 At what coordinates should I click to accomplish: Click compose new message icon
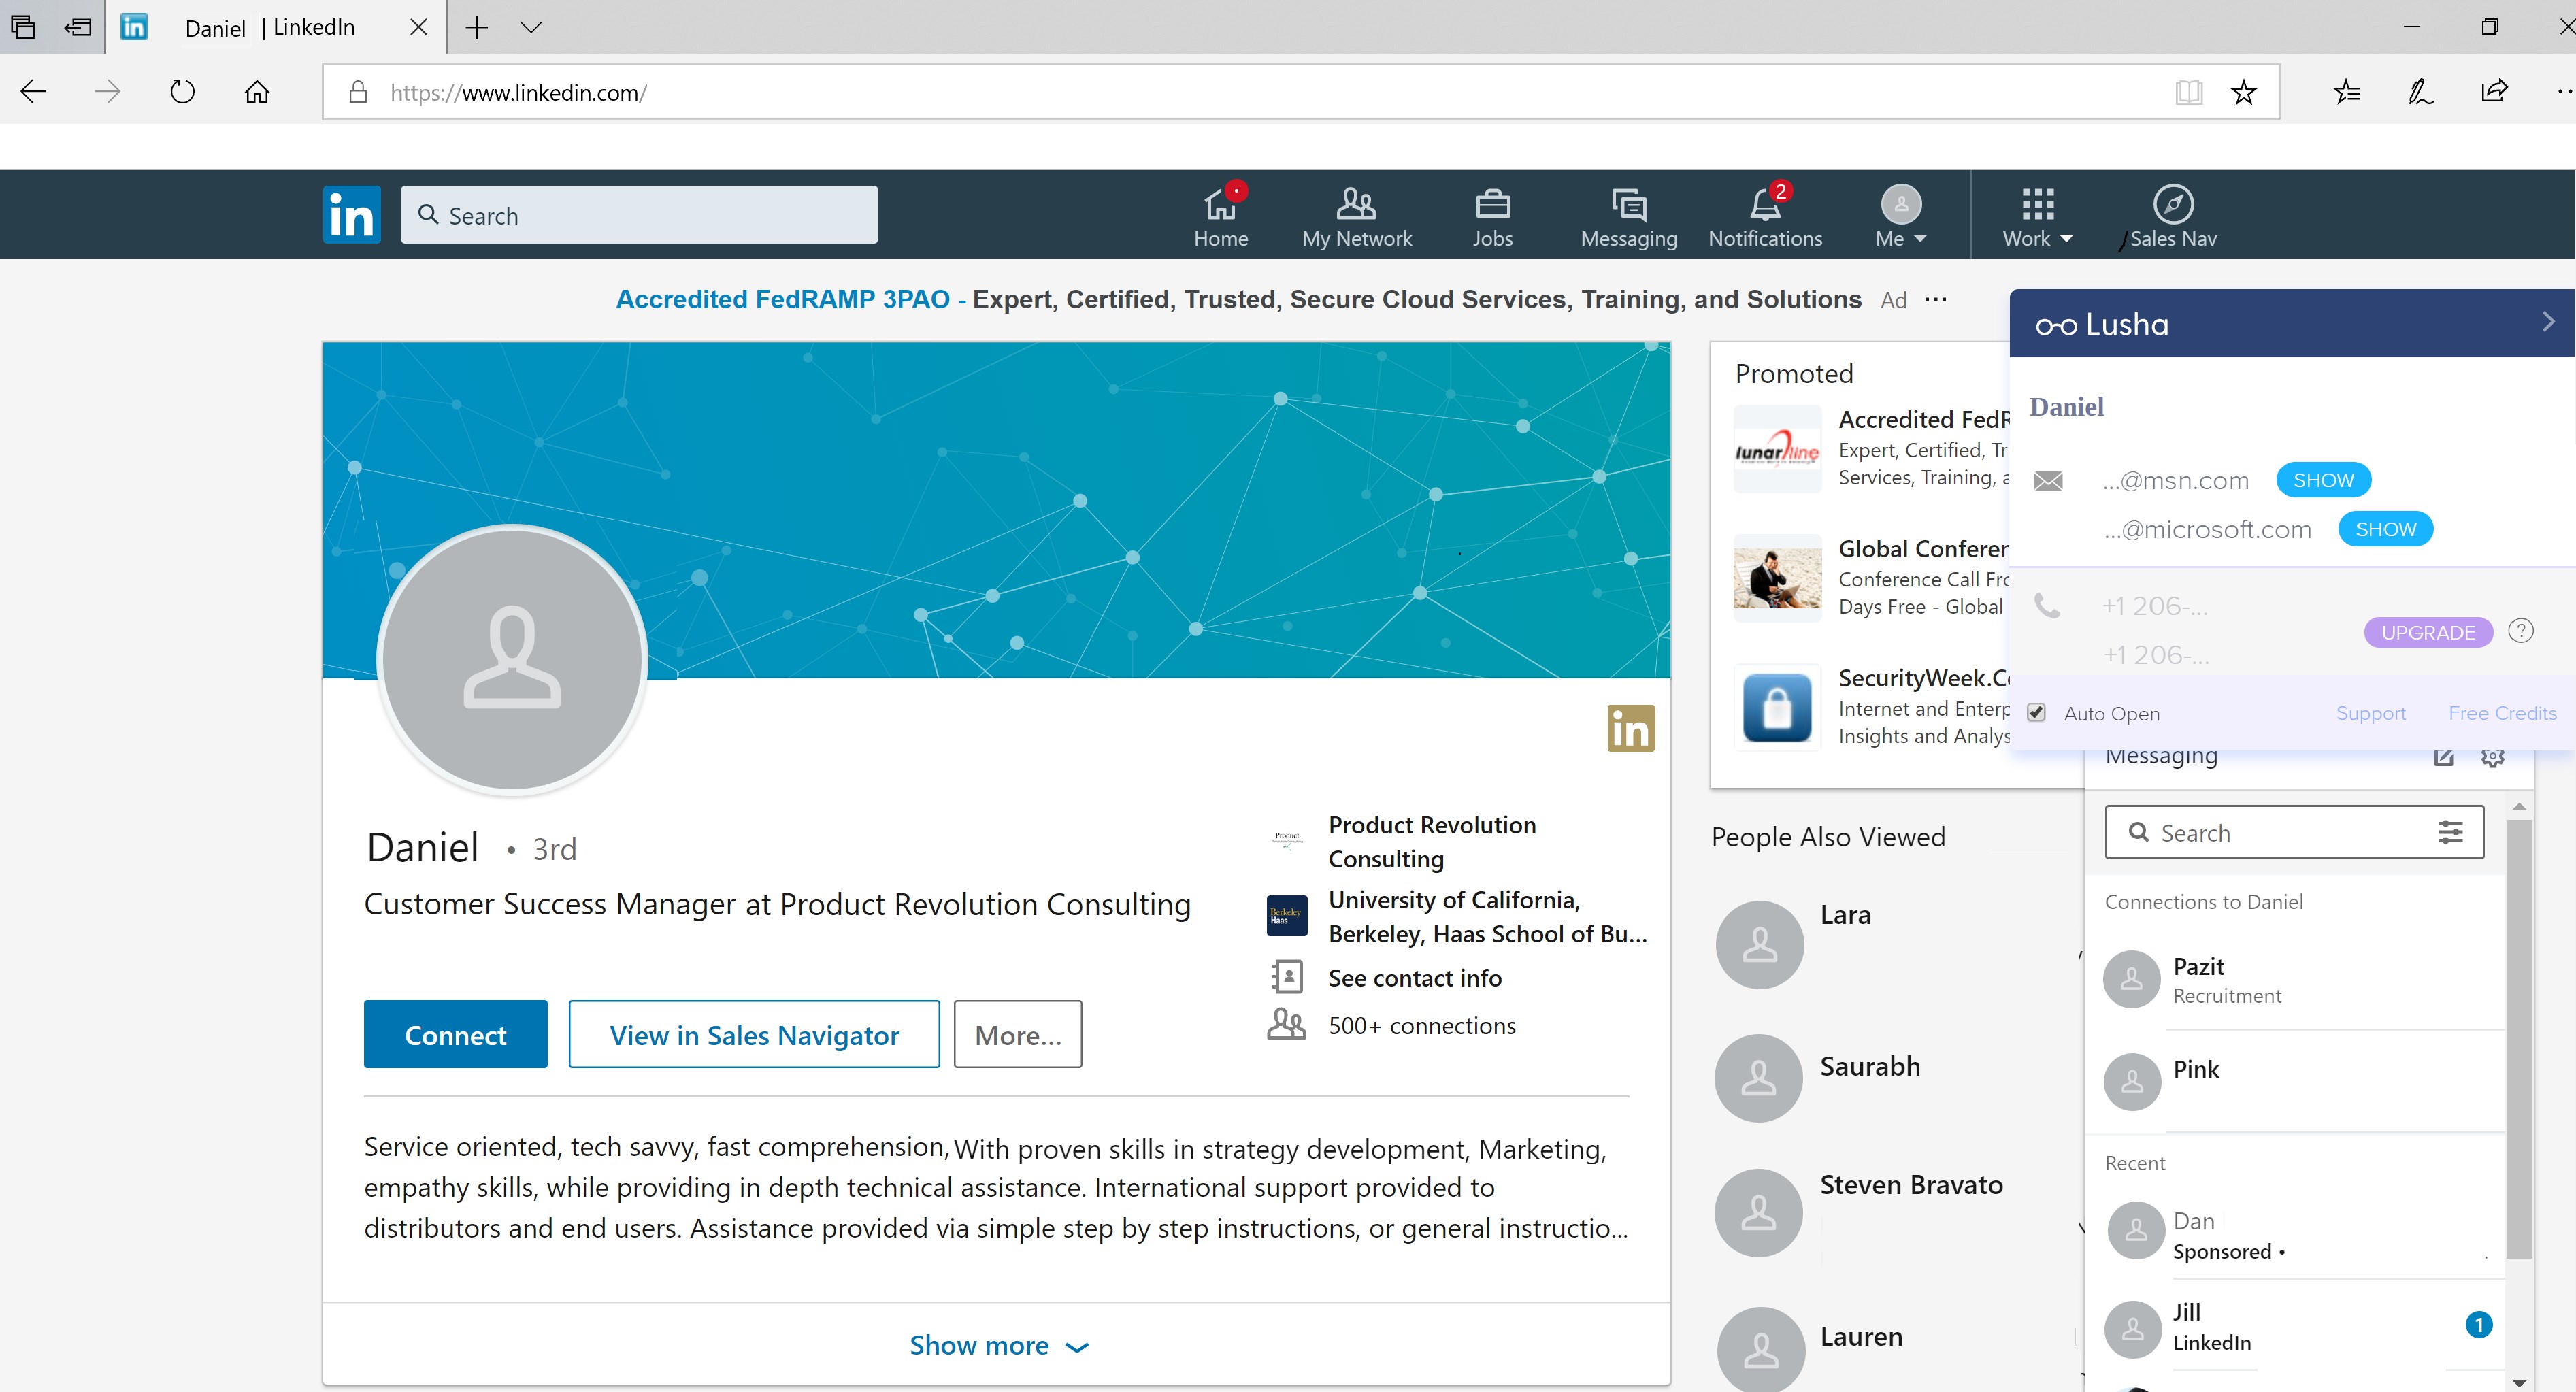[x=2443, y=757]
